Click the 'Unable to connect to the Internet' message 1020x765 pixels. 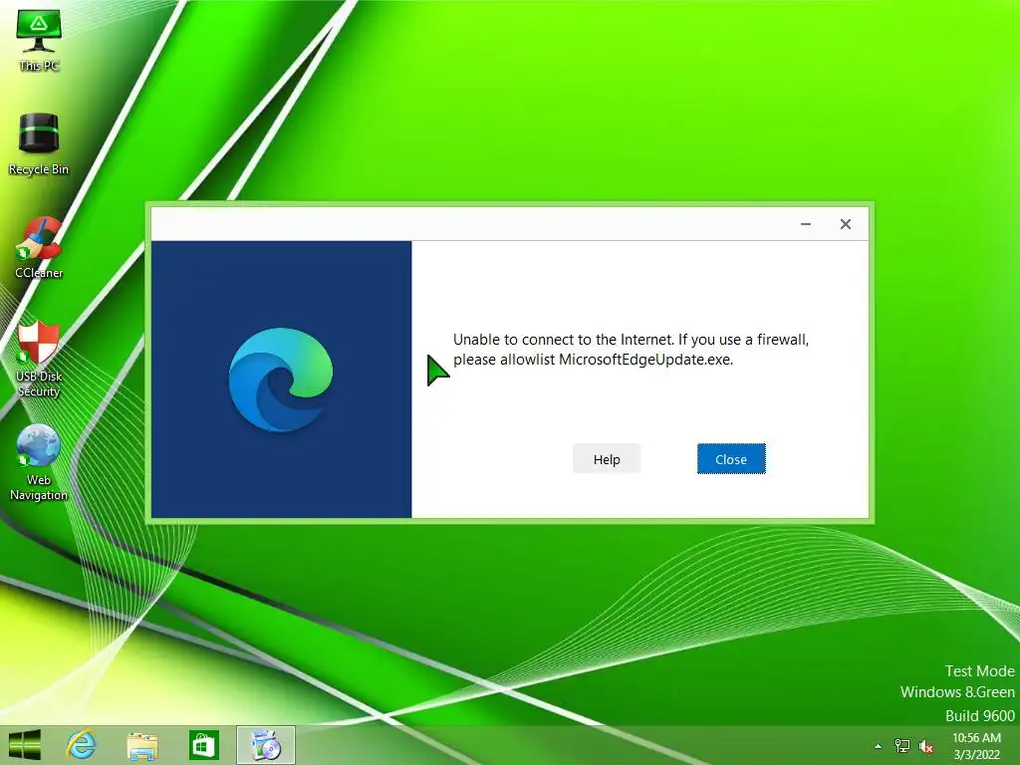pos(631,350)
